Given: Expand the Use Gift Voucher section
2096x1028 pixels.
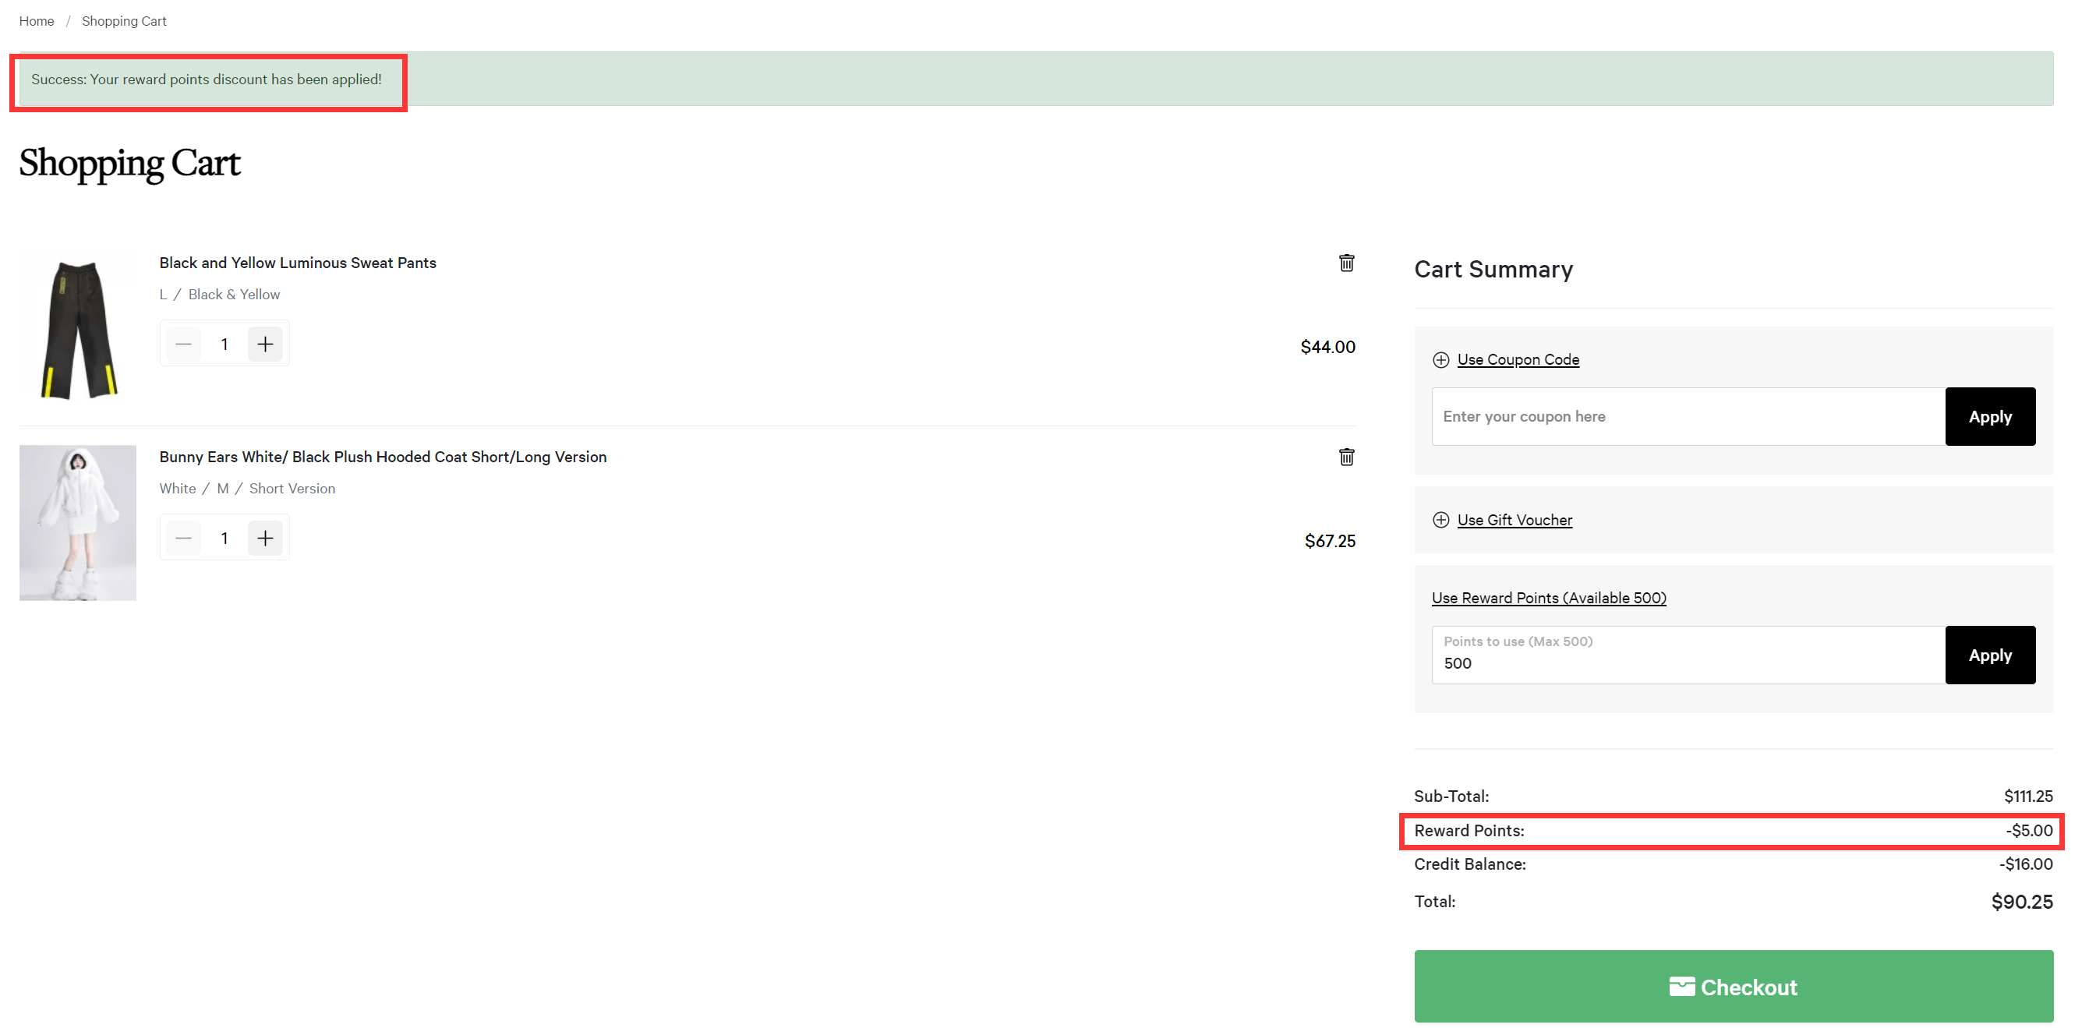Looking at the screenshot, I should coord(1514,520).
